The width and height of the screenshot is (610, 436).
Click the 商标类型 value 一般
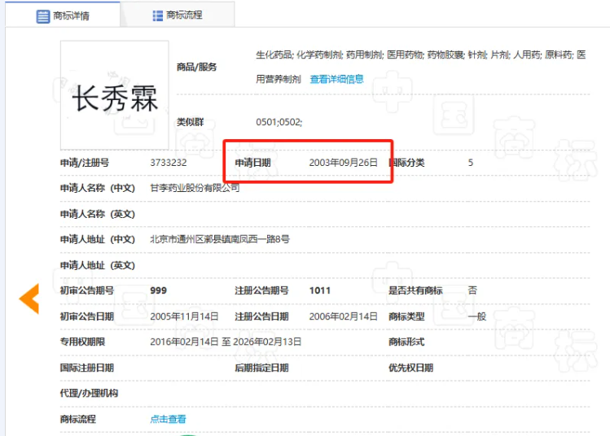click(476, 316)
